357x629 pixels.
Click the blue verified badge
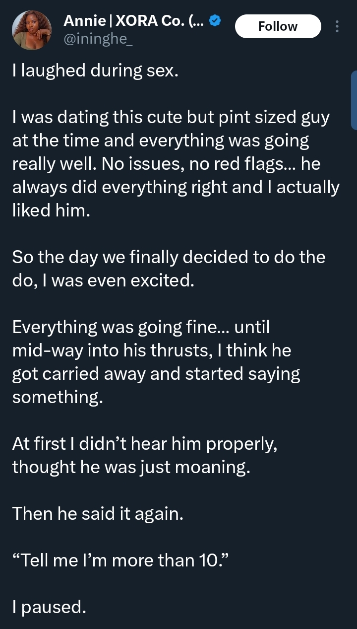pyautogui.click(x=214, y=21)
